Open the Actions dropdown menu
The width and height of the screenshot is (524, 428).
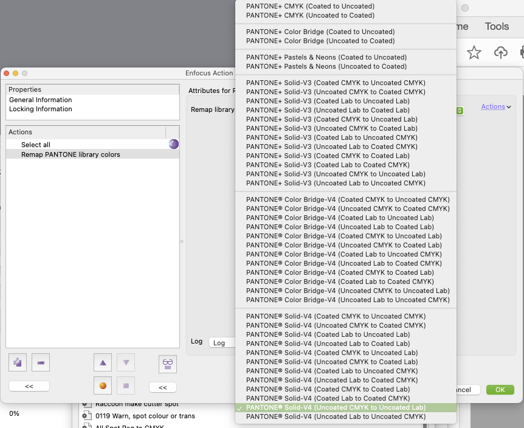(492, 106)
